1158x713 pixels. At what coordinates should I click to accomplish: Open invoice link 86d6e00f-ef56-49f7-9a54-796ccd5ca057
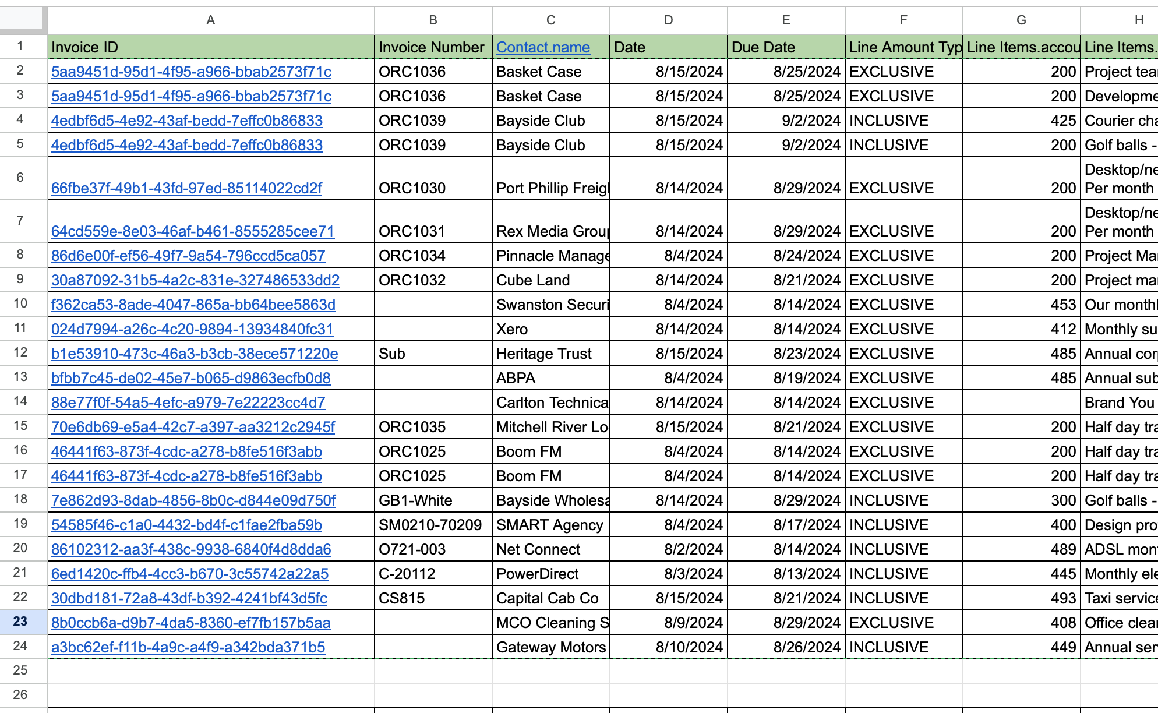tap(188, 256)
